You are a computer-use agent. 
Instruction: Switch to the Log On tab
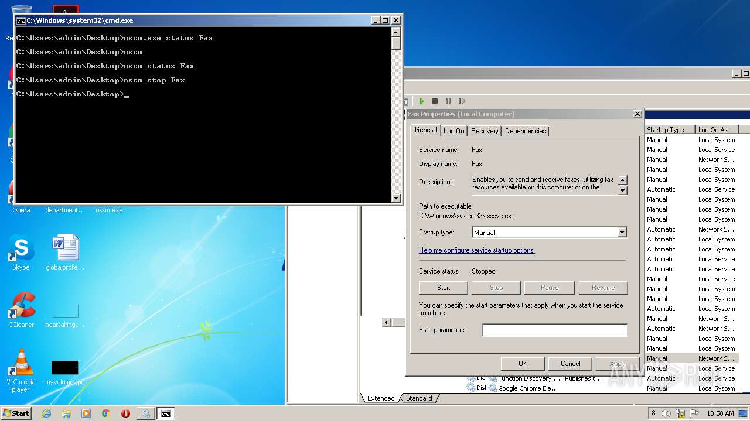(454, 131)
